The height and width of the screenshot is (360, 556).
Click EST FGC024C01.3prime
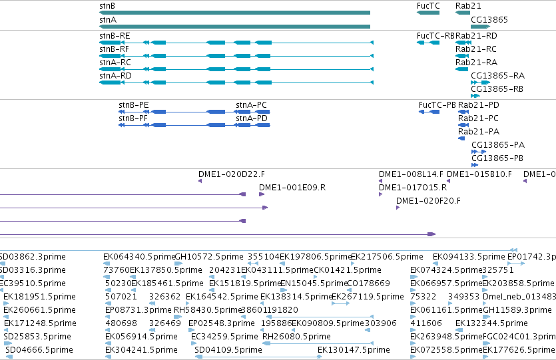point(519,337)
